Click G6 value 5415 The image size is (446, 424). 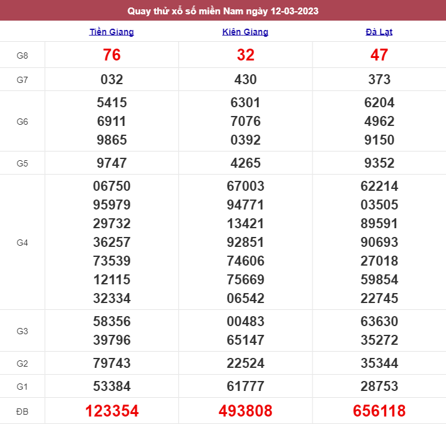[112, 103]
